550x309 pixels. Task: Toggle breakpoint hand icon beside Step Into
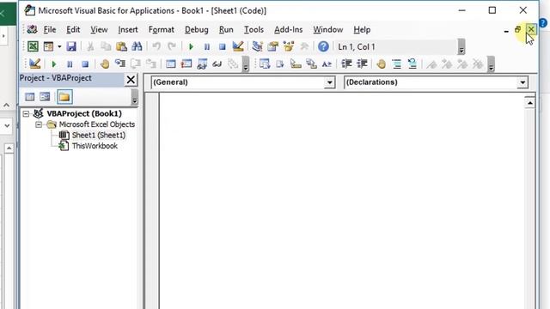(x=105, y=64)
